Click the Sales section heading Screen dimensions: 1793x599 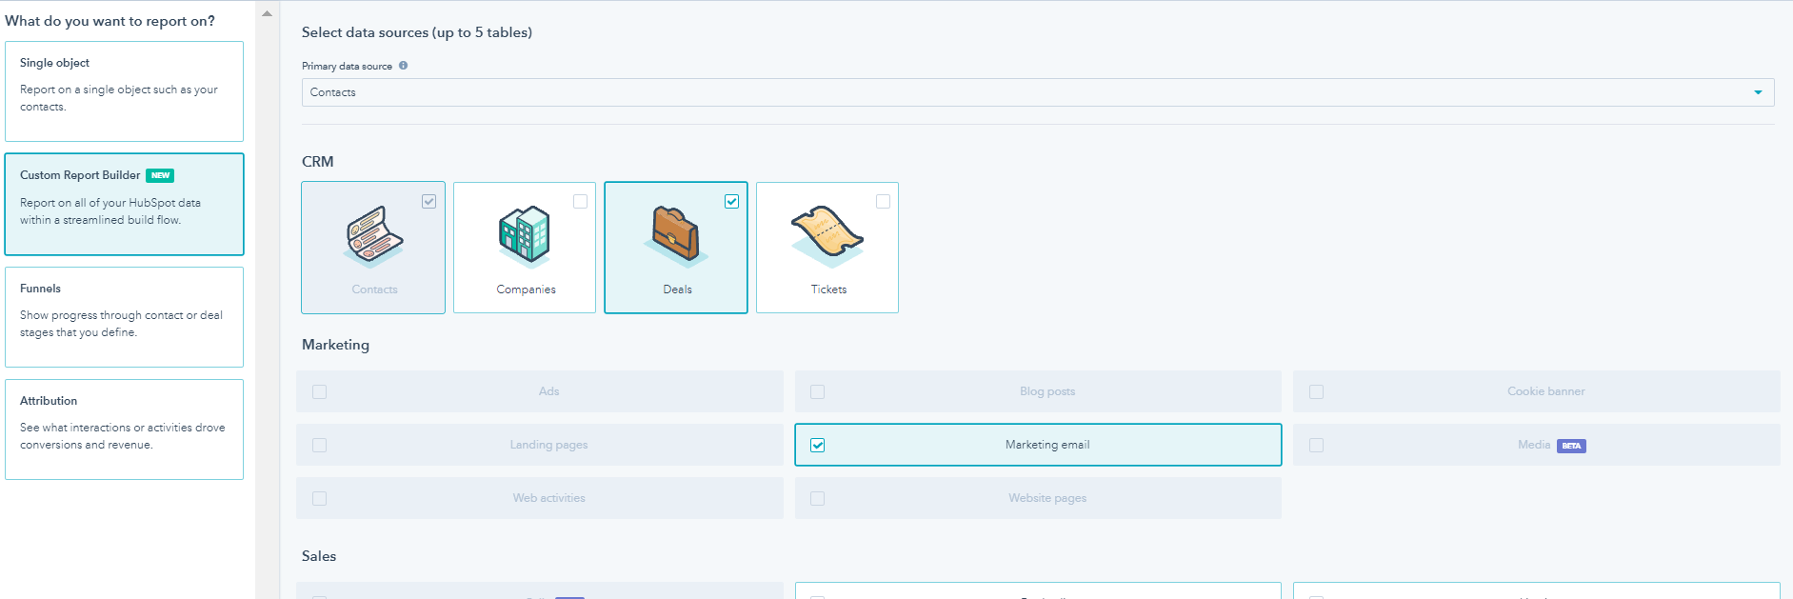pyautogui.click(x=319, y=556)
